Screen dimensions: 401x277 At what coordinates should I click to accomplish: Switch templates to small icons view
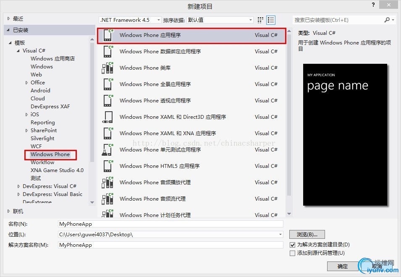point(260,20)
